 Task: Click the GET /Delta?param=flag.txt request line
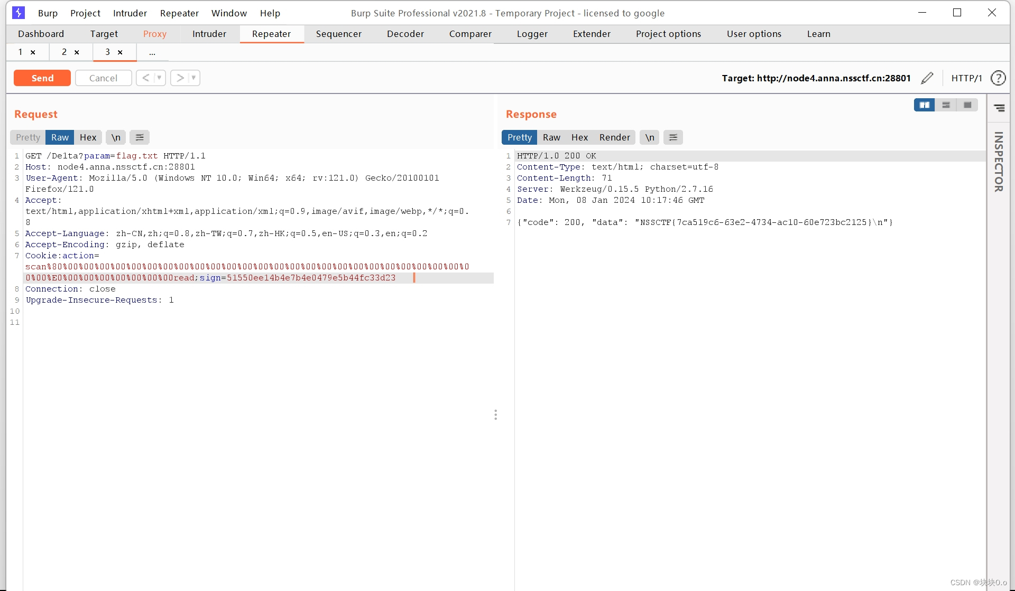tap(115, 156)
